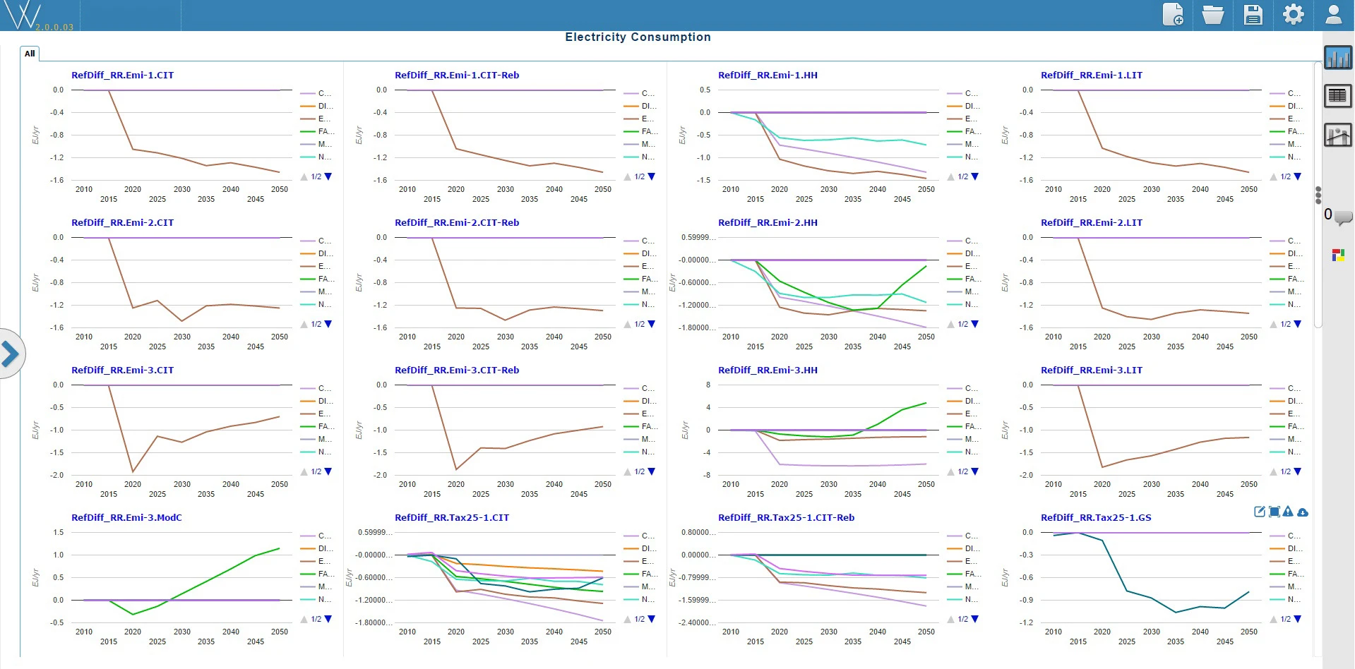Maximize the Tax25-1.GS chart fullscreen
This screenshot has height=669, width=1355.
(x=1274, y=512)
